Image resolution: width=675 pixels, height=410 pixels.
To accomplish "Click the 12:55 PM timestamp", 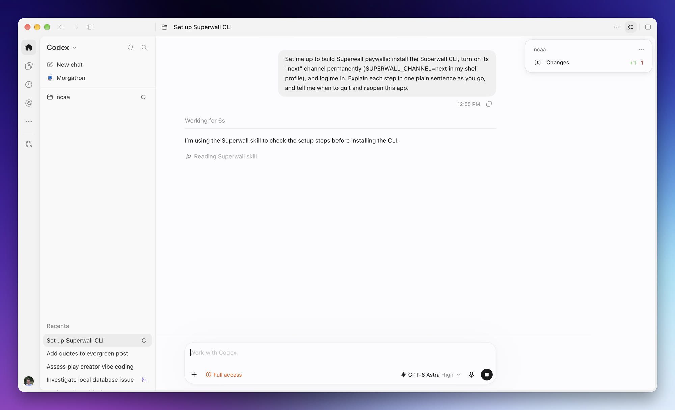I will [468, 104].
